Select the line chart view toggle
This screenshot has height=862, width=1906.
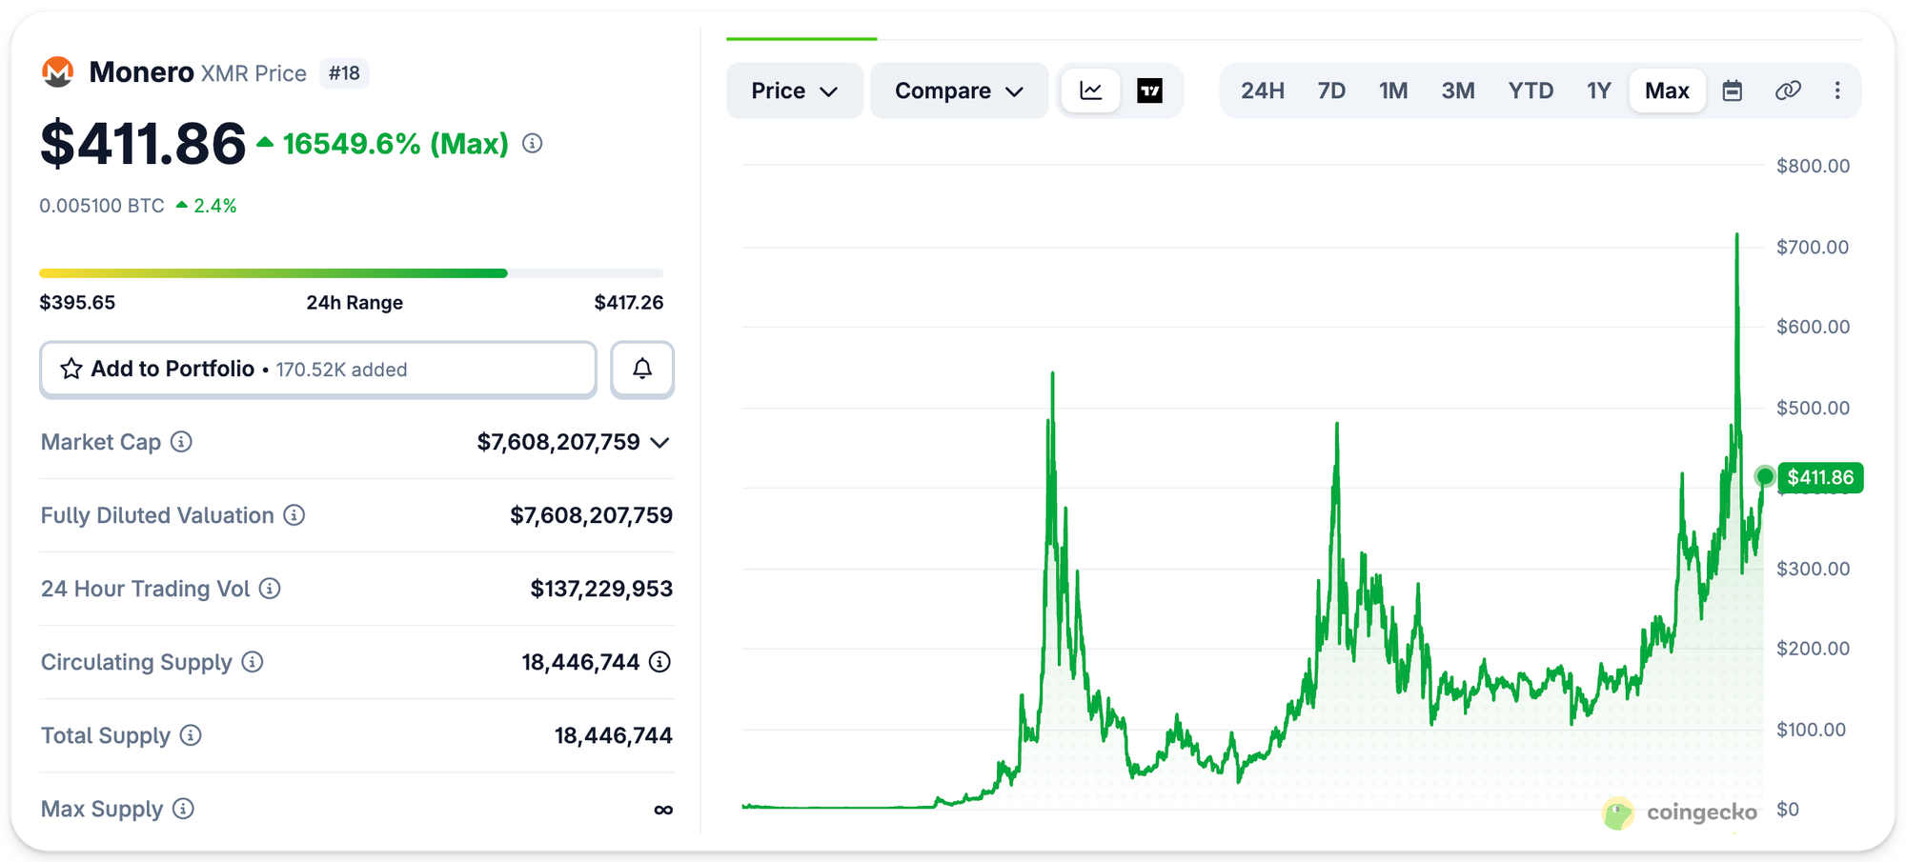(x=1091, y=90)
